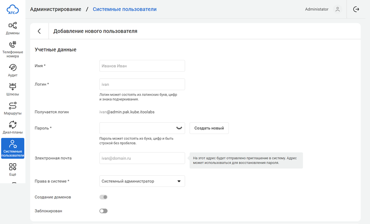Show password with the eye icon
The image size is (370, 224).
[179, 128]
